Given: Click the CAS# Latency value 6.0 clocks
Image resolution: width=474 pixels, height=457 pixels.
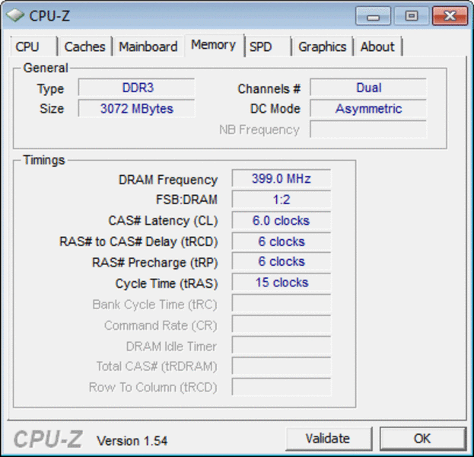Looking at the screenshot, I should coord(282,220).
